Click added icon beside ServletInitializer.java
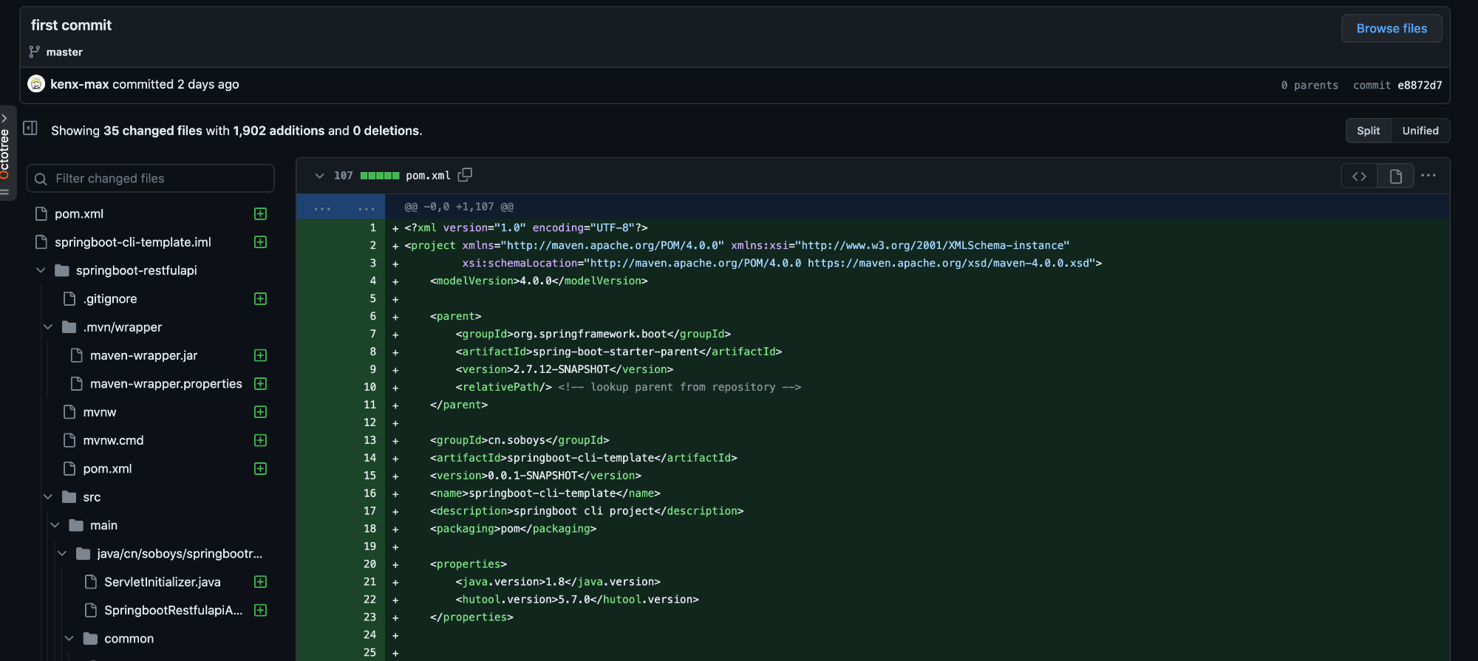Image resolution: width=1478 pixels, height=661 pixels. tap(260, 582)
